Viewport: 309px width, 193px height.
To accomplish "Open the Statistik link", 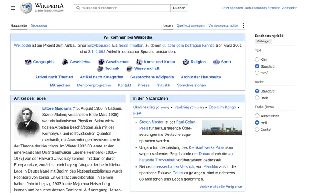I will click(x=163, y=85).
